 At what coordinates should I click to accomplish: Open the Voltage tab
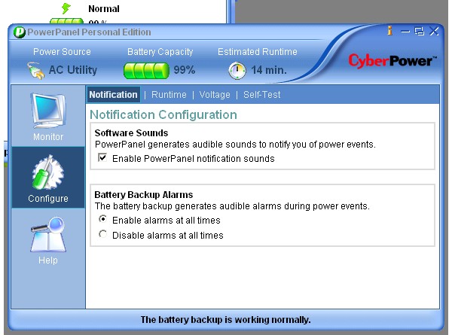215,95
